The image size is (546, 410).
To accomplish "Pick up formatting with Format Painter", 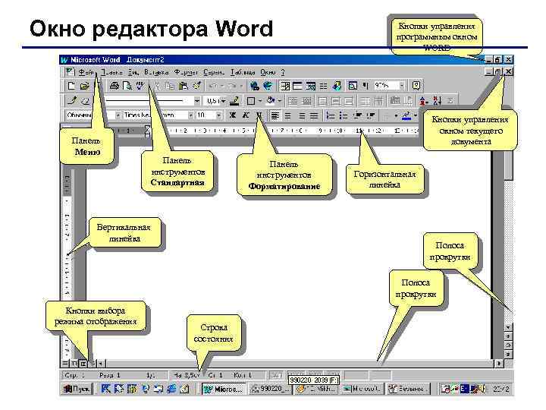I will coord(196,85).
